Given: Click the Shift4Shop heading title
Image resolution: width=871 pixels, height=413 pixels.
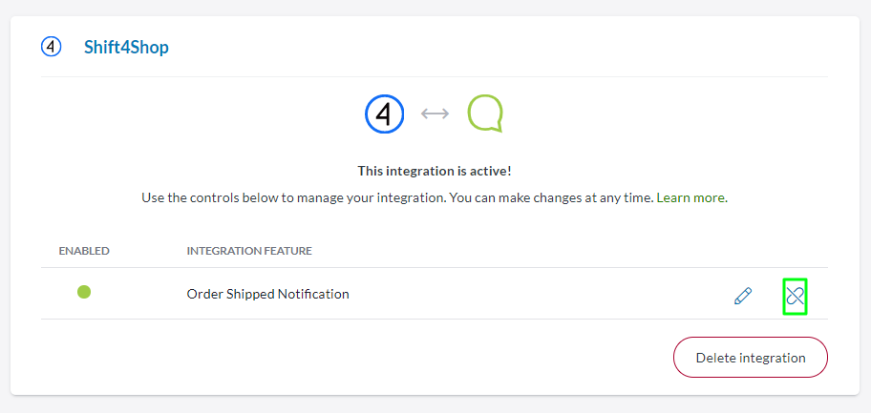Looking at the screenshot, I should point(126,47).
